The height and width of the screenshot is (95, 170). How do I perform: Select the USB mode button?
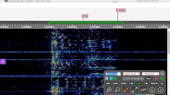coord(139,83)
